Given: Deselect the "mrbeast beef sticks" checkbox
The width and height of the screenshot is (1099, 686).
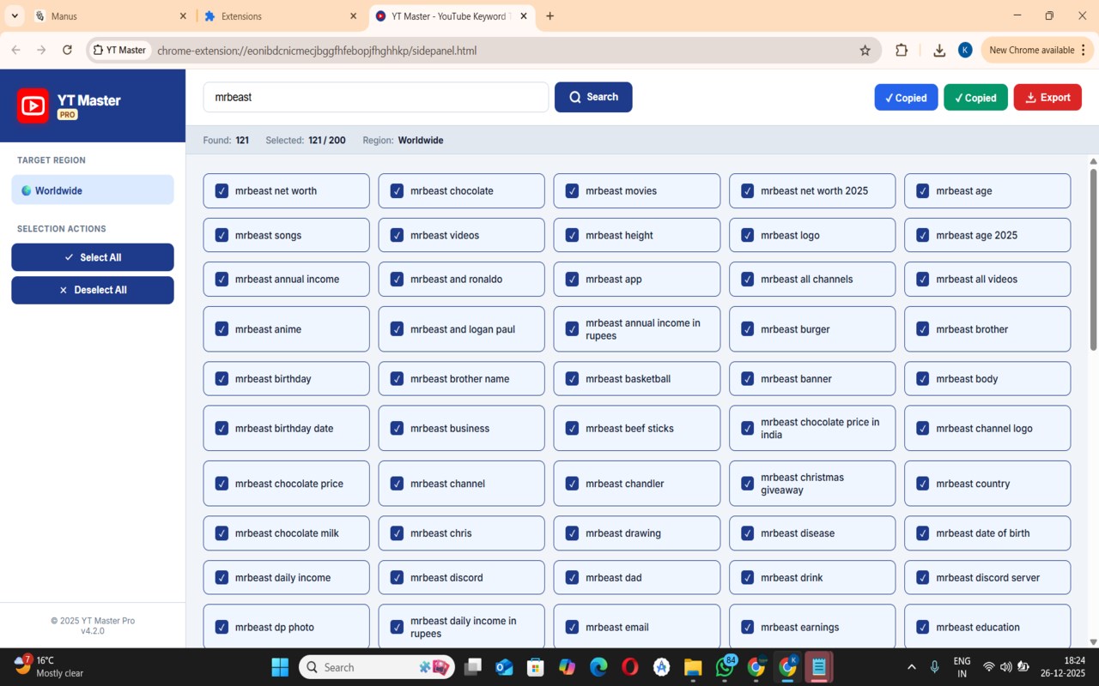Looking at the screenshot, I should (572, 429).
